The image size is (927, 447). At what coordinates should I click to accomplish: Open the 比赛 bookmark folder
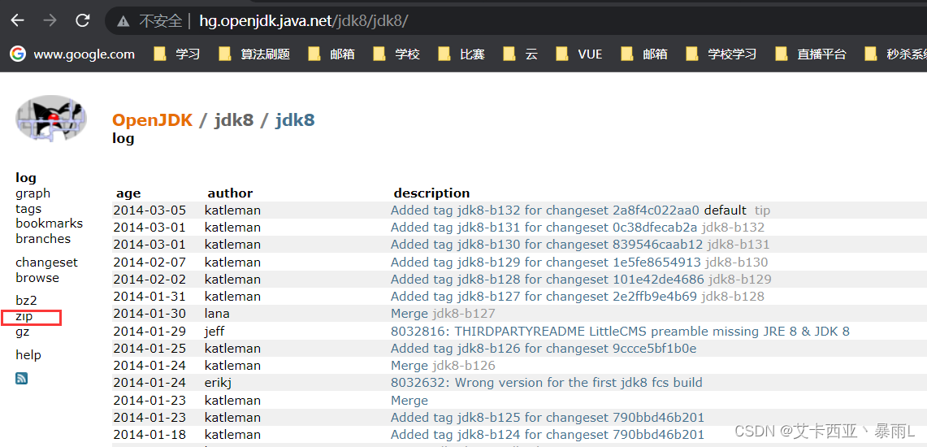tap(461, 54)
